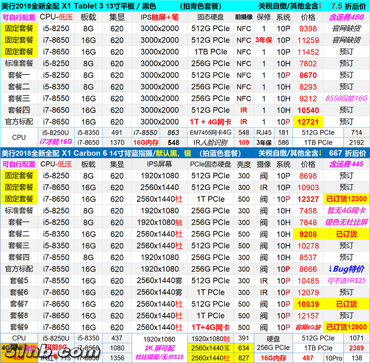The image size is (370, 363).
Task: Click the 含运费480 shipping note
Action: click(346, 17)
